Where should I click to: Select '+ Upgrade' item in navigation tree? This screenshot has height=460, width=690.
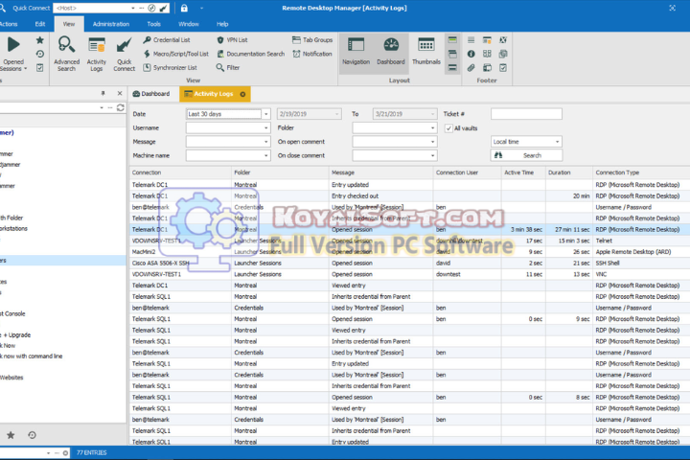[16, 335]
